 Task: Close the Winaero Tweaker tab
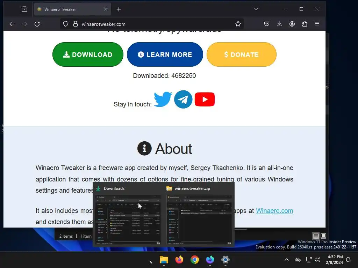[106, 9]
